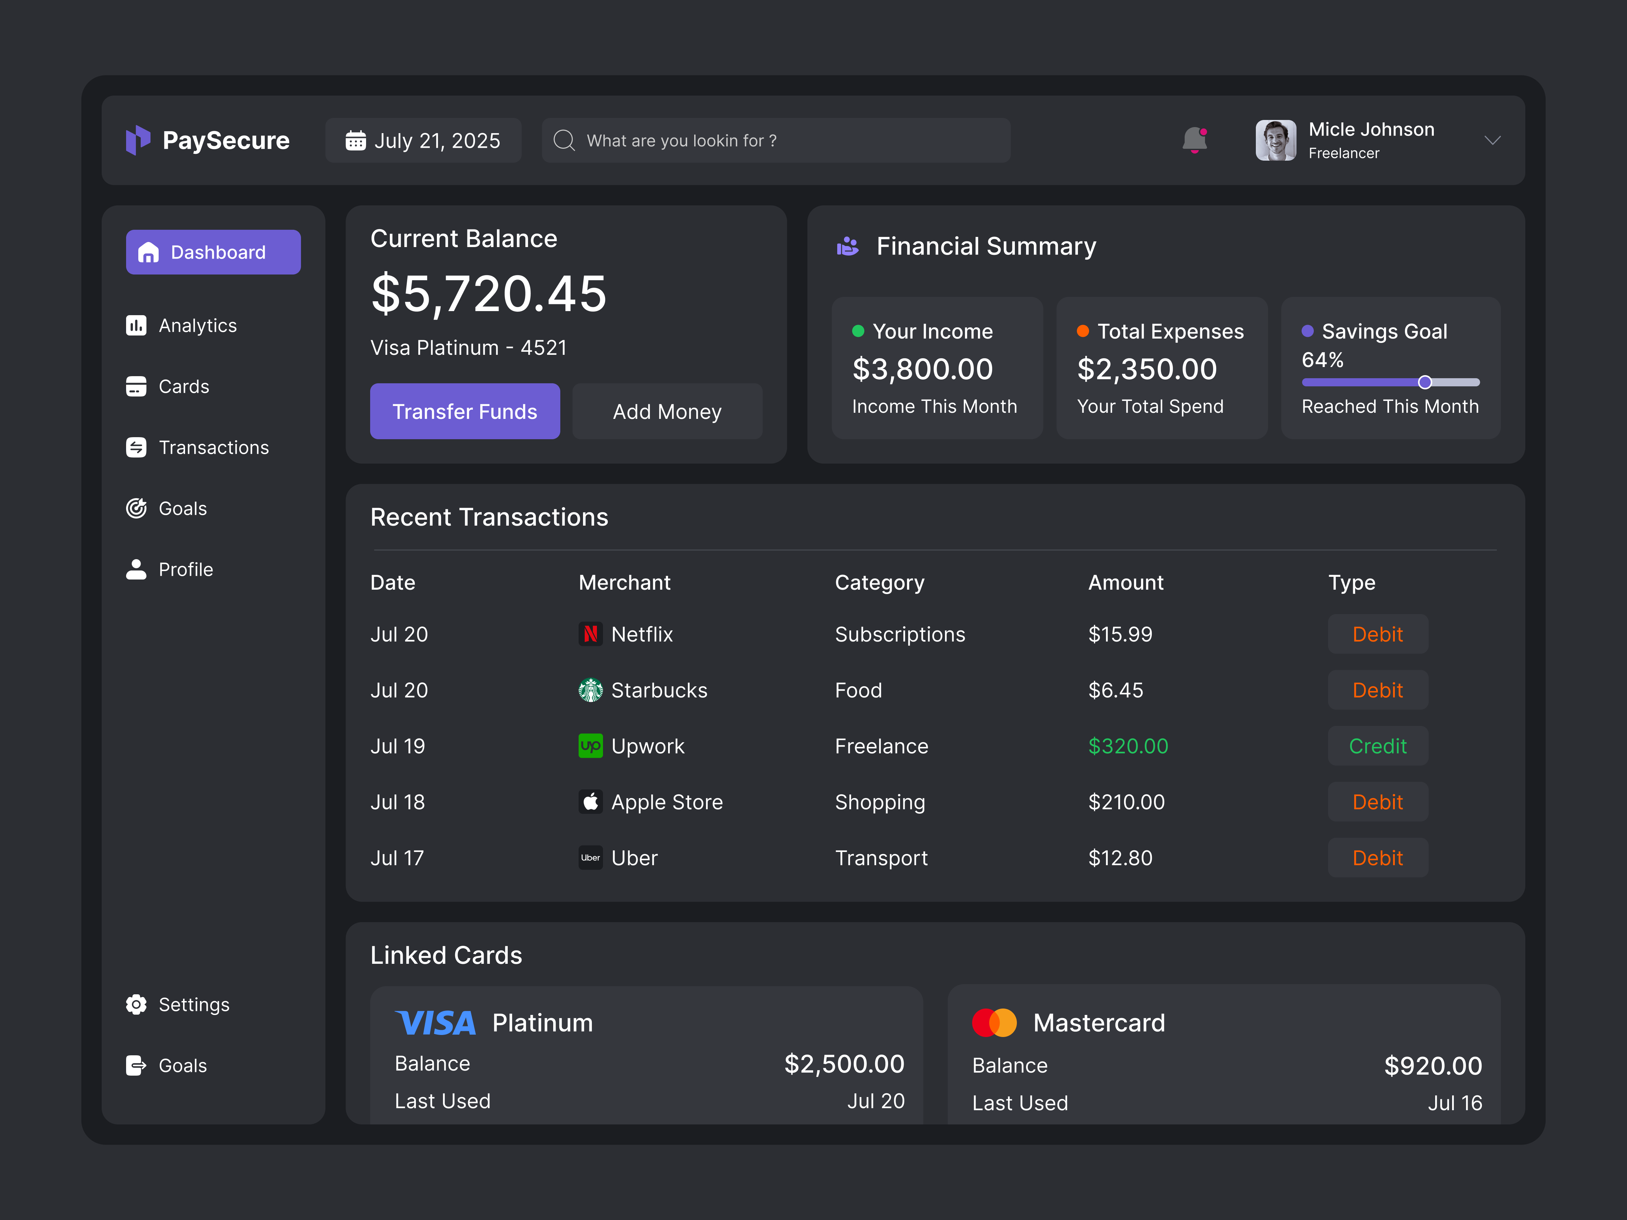
Task: Adjust the Savings Goal progress slider
Action: click(1425, 382)
